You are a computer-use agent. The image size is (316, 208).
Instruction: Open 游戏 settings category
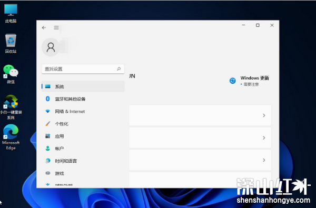[x=83, y=173]
